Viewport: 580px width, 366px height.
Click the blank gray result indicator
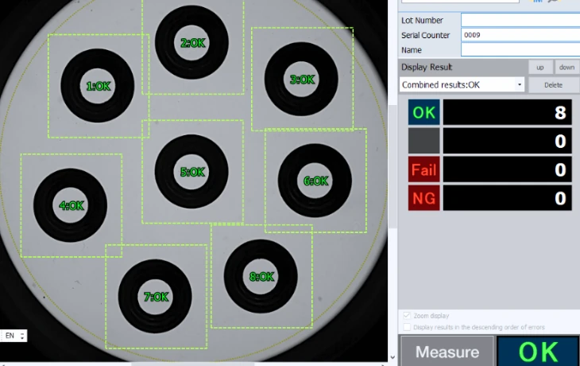pos(423,141)
